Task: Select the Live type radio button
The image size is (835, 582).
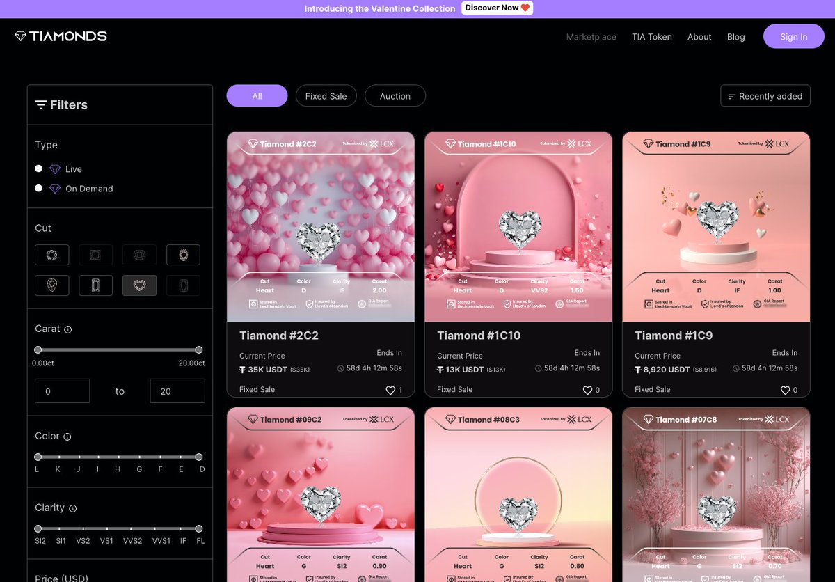Action: tap(39, 168)
